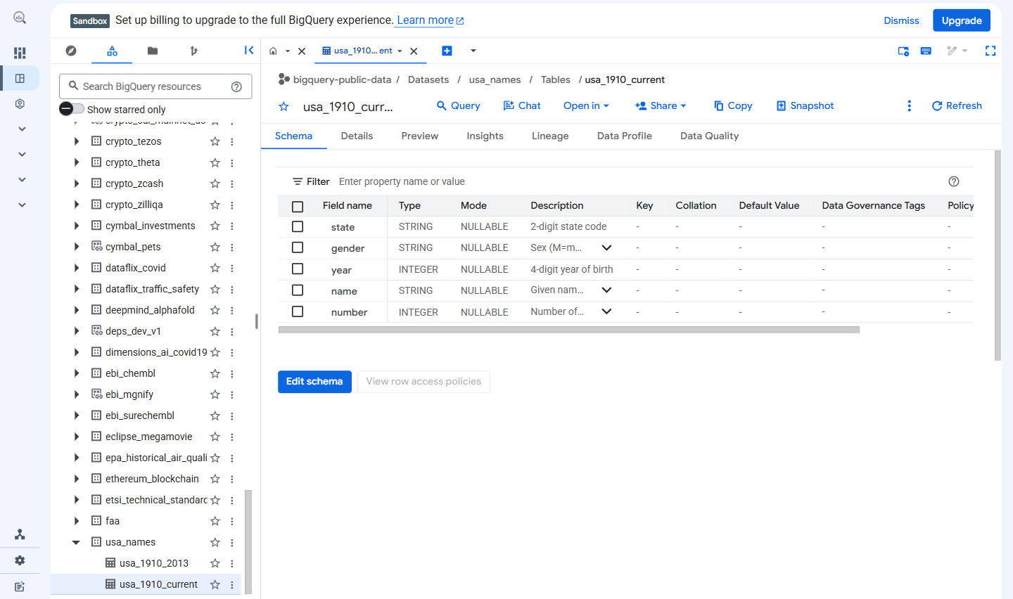Viewport: 1013px width, 599px height.
Task: Dismiss the sandbox banner
Action: tap(901, 20)
